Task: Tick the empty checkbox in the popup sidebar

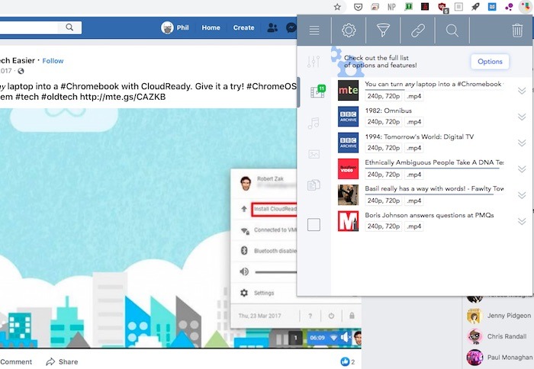Action: tap(314, 225)
